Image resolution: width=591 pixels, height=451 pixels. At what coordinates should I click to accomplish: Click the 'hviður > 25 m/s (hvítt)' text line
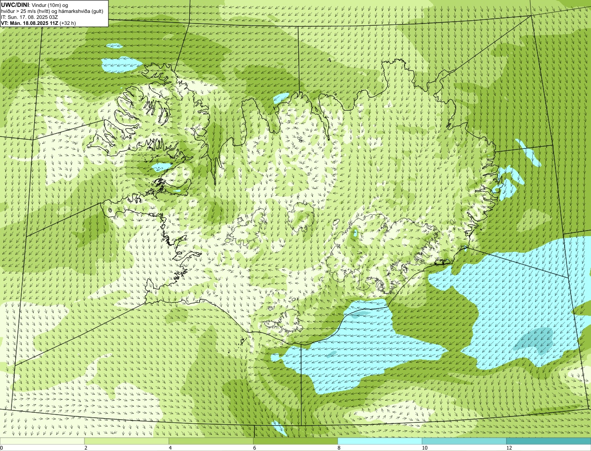click(51, 11)
